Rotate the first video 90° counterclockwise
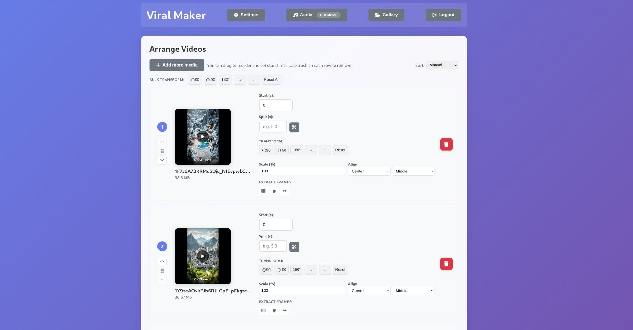The height and width of the screenshot is (330, 633). pos(266,150)
